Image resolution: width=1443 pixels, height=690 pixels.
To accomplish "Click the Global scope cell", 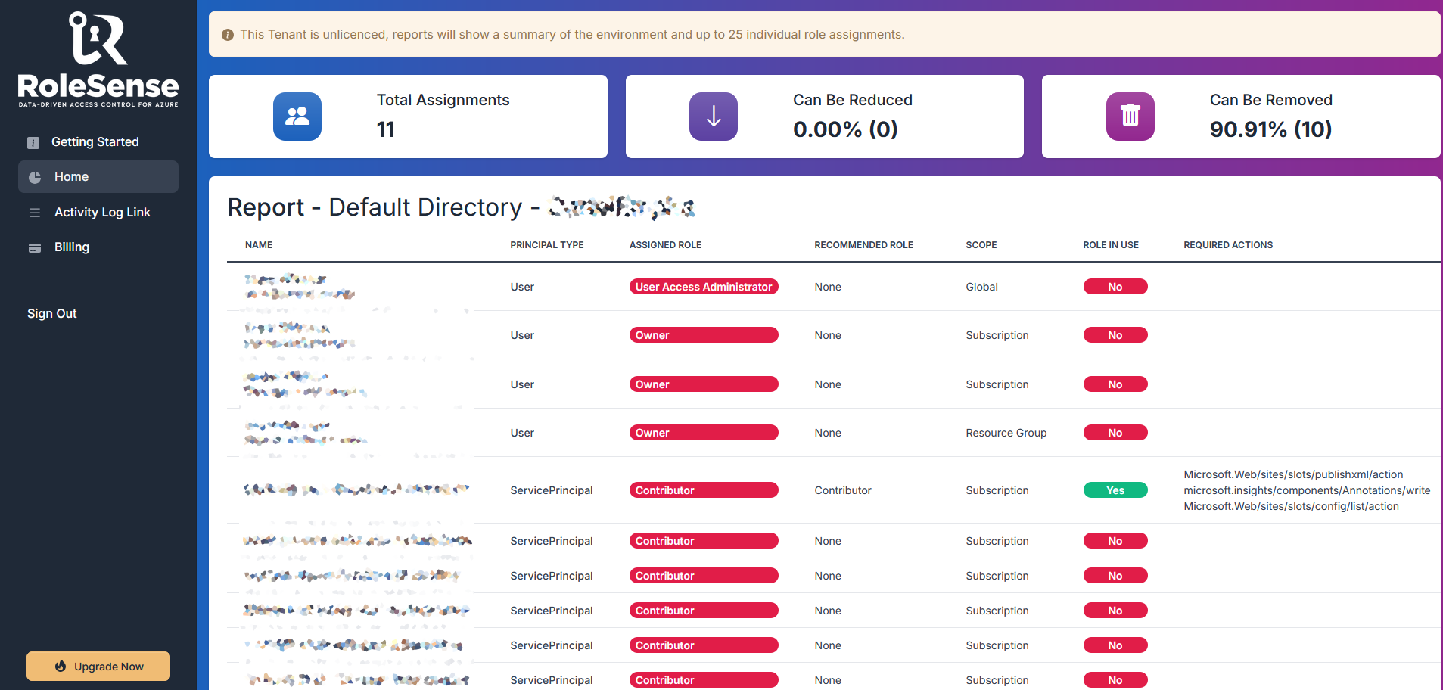I will pos(982,287).
